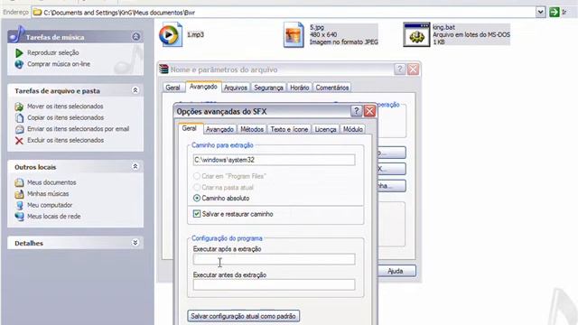
Task: Select the 5.jpg image file icon
Action: pyautogui.click(x=294, y=35)
